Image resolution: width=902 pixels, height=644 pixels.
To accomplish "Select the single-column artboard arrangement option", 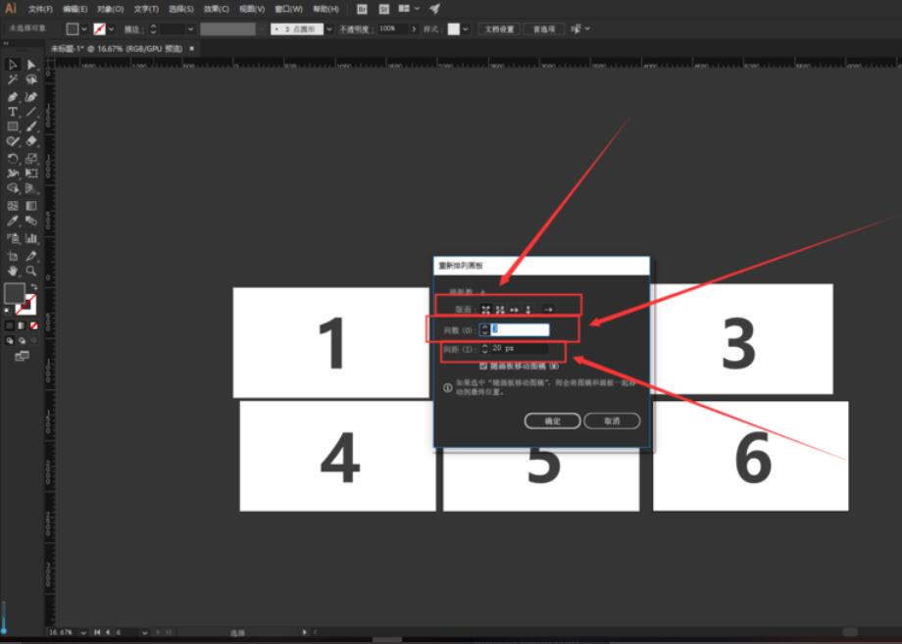I will pyautogui.click(x=528, y=309).
